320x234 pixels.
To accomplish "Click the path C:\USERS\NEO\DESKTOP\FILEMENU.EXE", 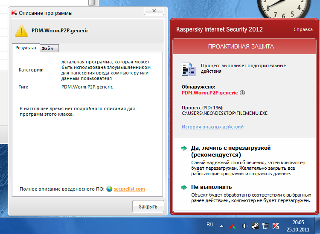I will 224,113.
